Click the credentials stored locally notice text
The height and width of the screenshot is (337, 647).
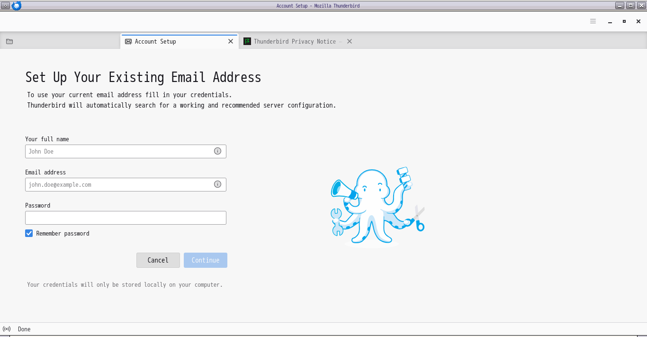click(x=125, y=285)
